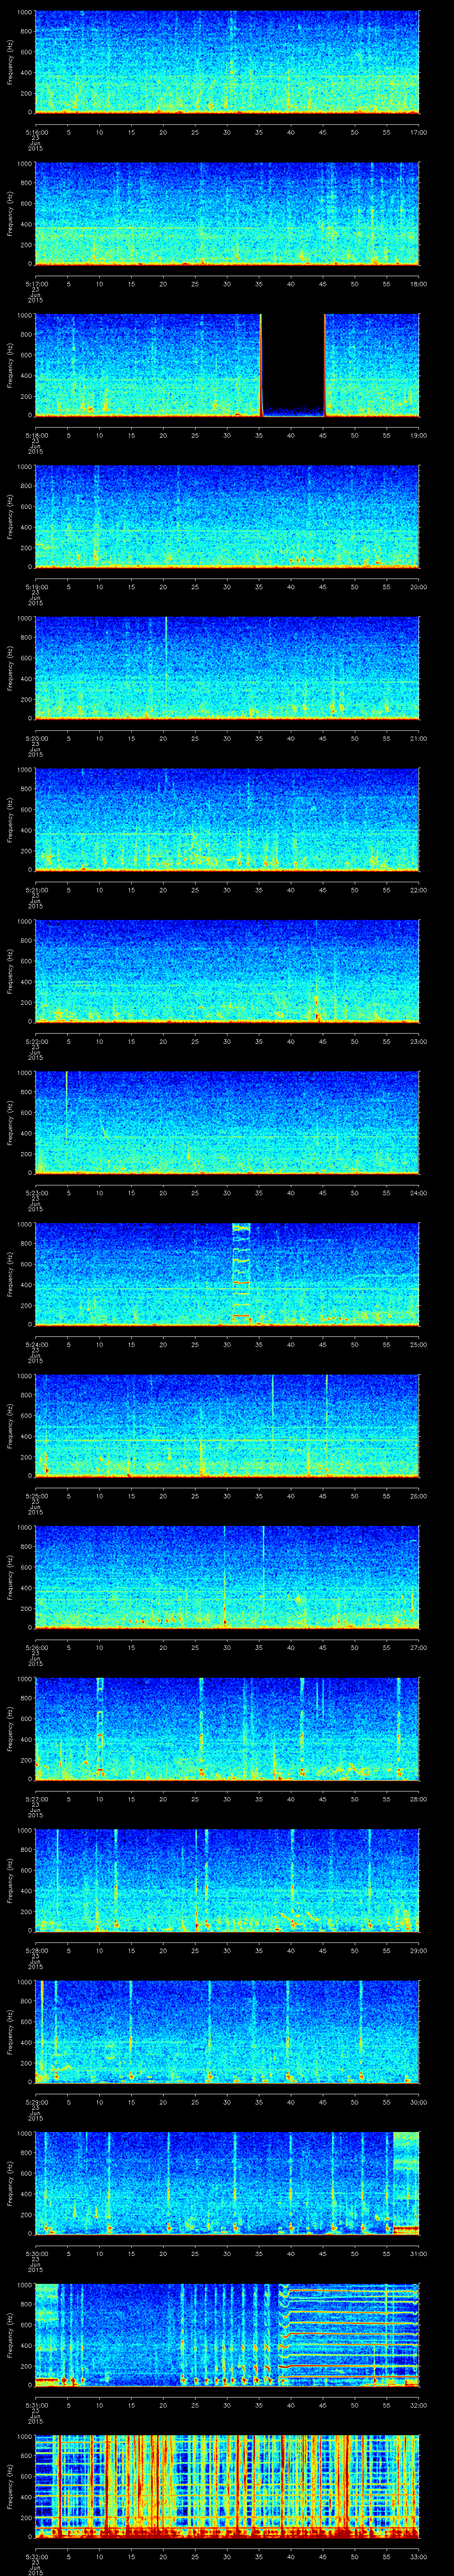Click the '19:00' end time label
This screenshot has width=454, height=2576.
[418, 435]
